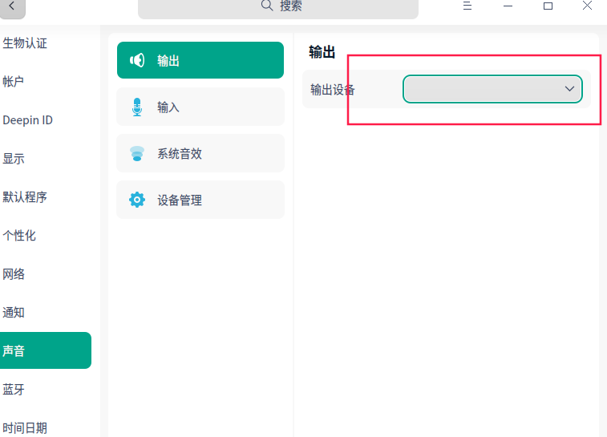This screenshot has width=607, height=437.
Task: Open Deepin ID in the sidebar
Action: pos(27,120)
